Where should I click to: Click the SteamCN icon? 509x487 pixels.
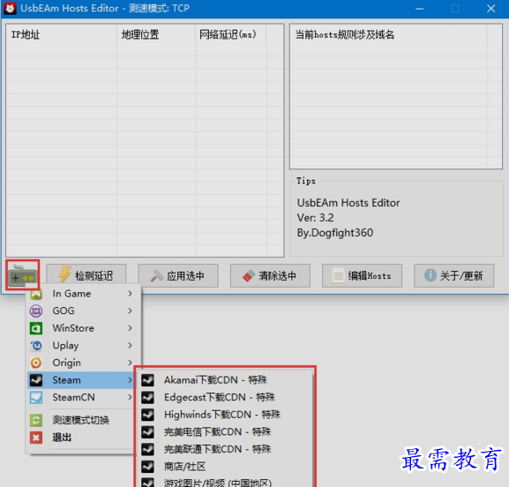[x=36, y=397]
